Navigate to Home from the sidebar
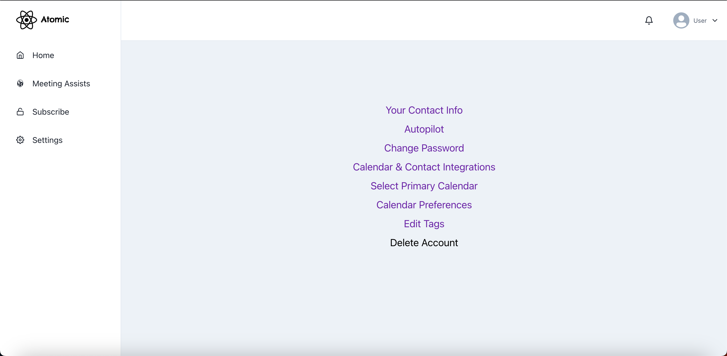This screenshot has width=727, height=356. coord(43,55)
